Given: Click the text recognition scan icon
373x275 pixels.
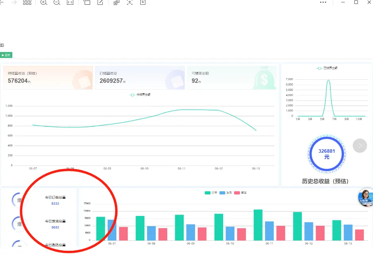Looking at the screenshot, I should 129,2.
